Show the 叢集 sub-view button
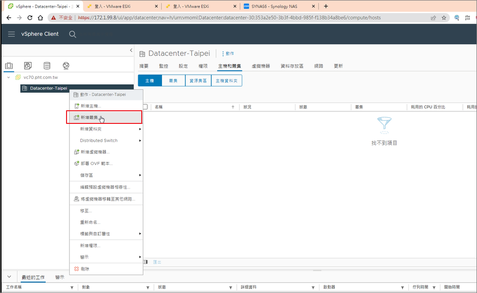 (173, 81)
